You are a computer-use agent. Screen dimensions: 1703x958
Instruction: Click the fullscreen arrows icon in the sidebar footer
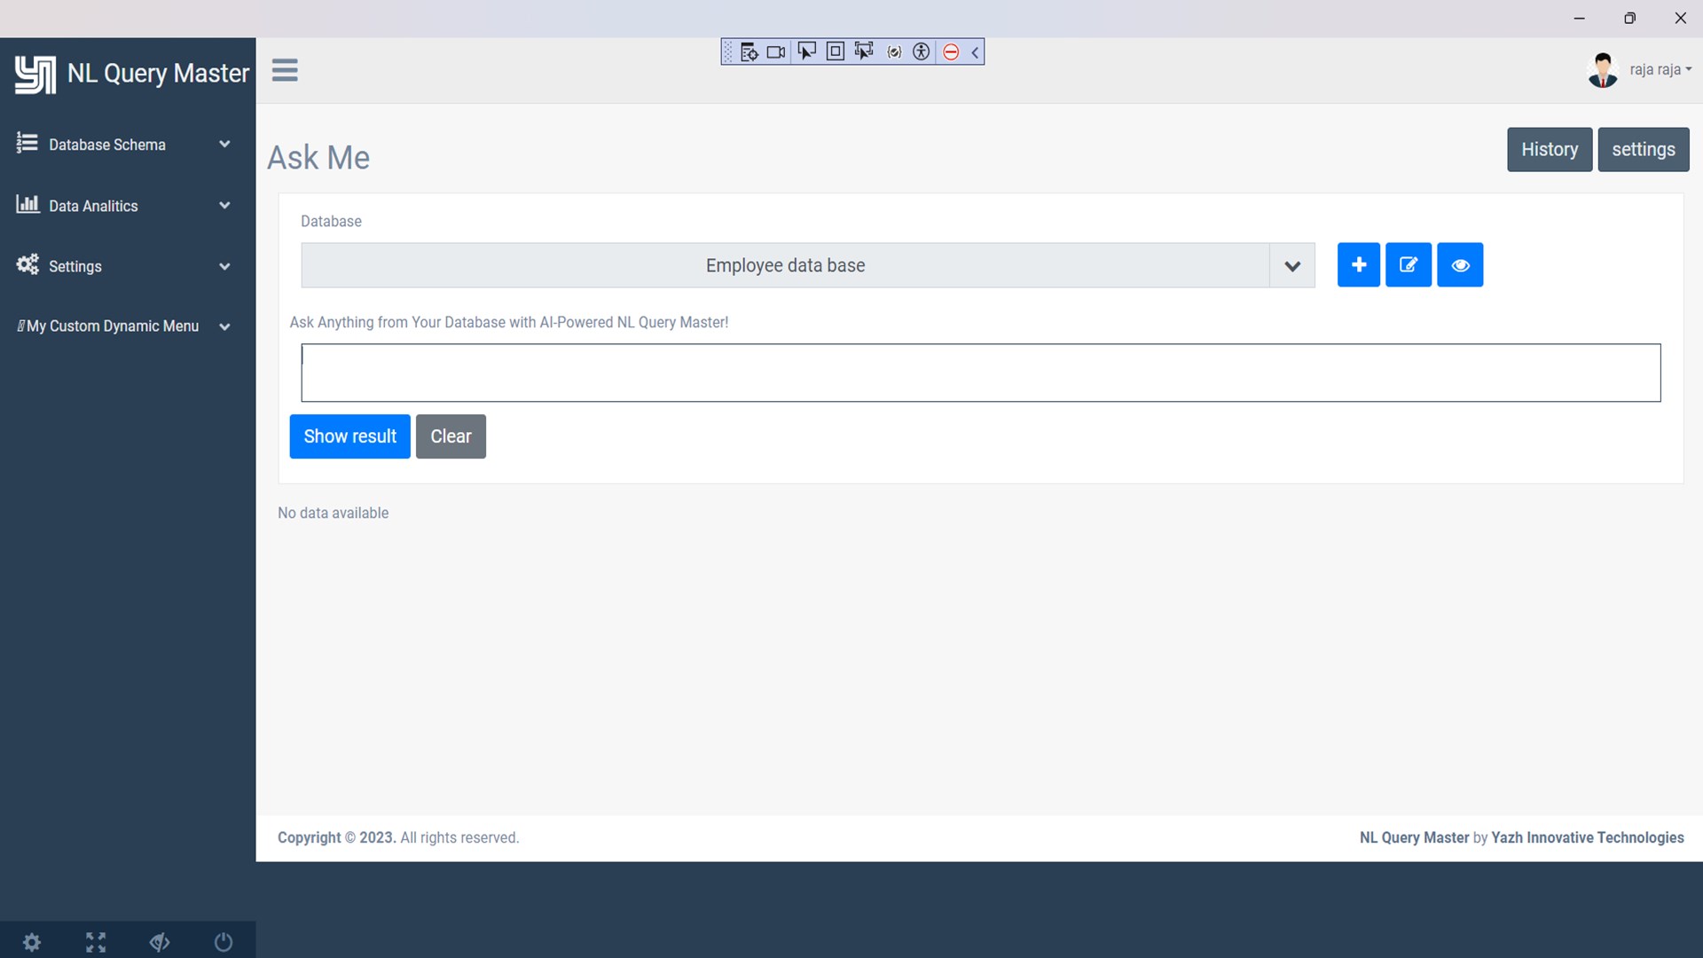click(x=96, y=942)
